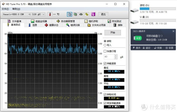Viewport: 177px width, 112px height.
Task: Open the 磁盘监视器 disk monitor tab
Action: (39, 21)
